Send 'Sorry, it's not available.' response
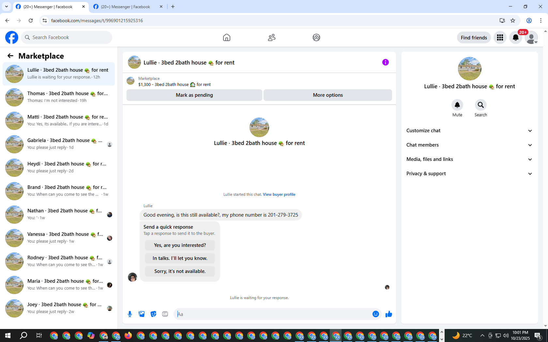 (180, 271)
